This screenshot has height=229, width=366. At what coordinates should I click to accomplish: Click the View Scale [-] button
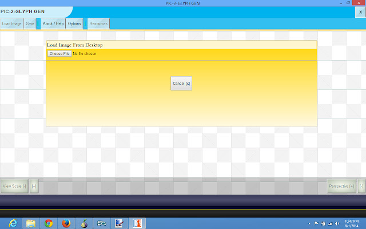click(x=14, y=186)
